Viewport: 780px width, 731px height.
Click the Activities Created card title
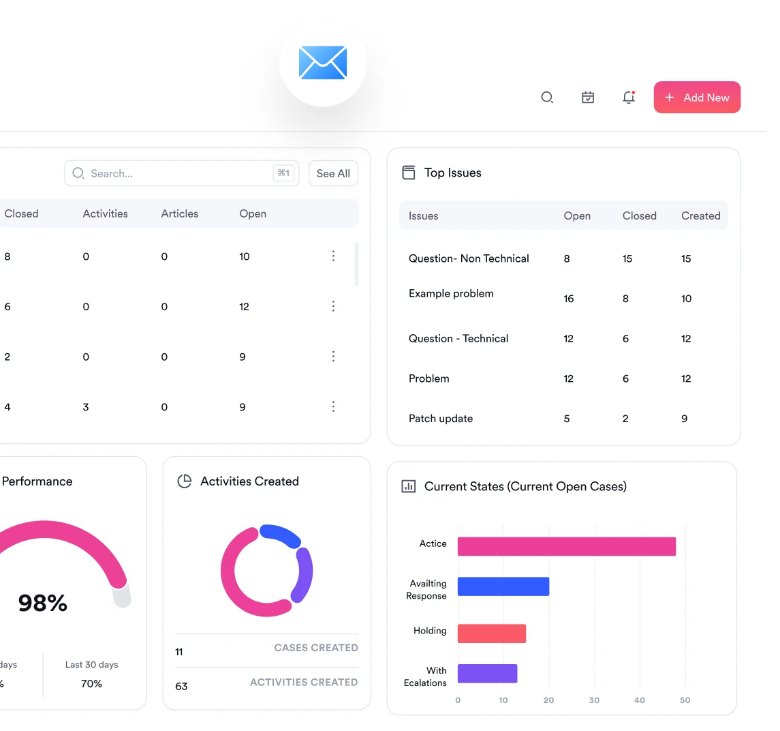[249, 481]
